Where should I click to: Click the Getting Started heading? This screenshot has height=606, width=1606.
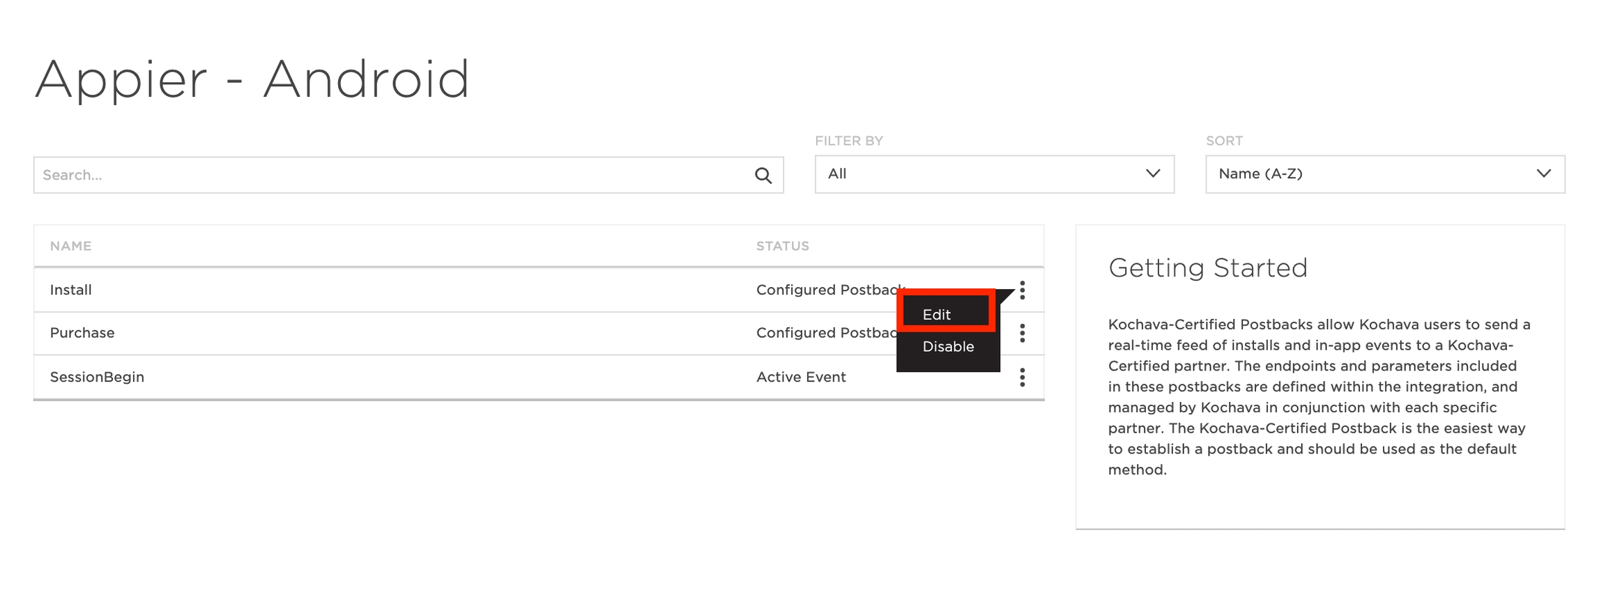pos(1207,268)
